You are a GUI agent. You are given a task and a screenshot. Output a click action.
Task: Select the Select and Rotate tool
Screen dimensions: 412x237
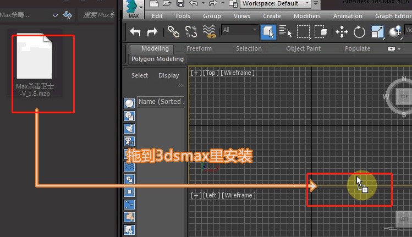[359, 32]
